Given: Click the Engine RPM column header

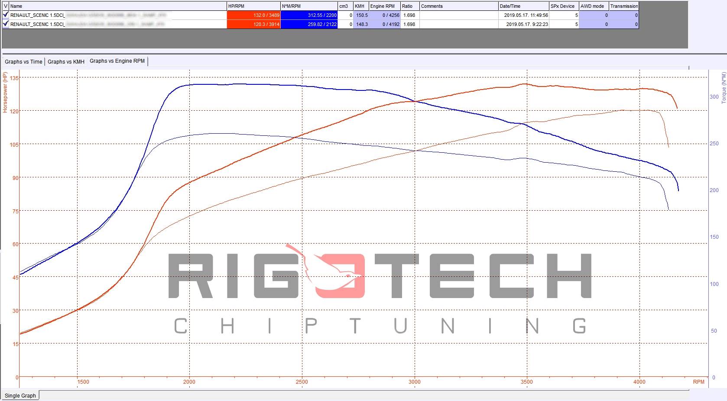Looking at the screenshot, I should pos(385,6).
